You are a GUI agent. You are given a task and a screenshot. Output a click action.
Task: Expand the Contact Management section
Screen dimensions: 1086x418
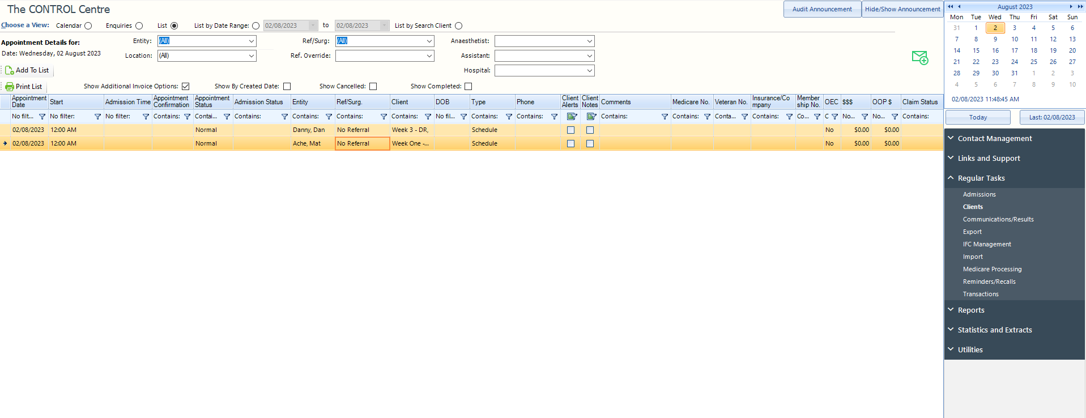[1014, 139]
